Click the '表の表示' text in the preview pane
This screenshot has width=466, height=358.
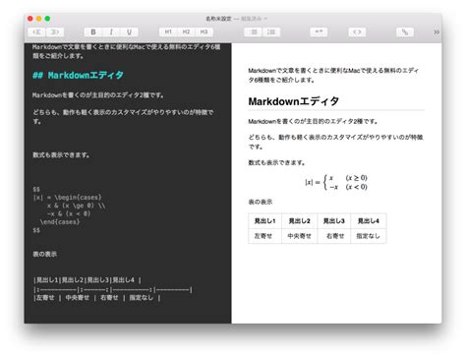(x=261, y=202)
